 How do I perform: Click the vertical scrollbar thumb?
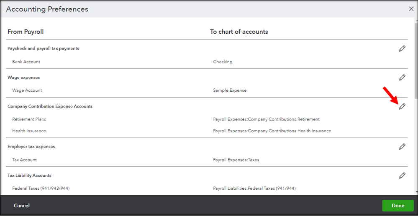click(415, 58)
